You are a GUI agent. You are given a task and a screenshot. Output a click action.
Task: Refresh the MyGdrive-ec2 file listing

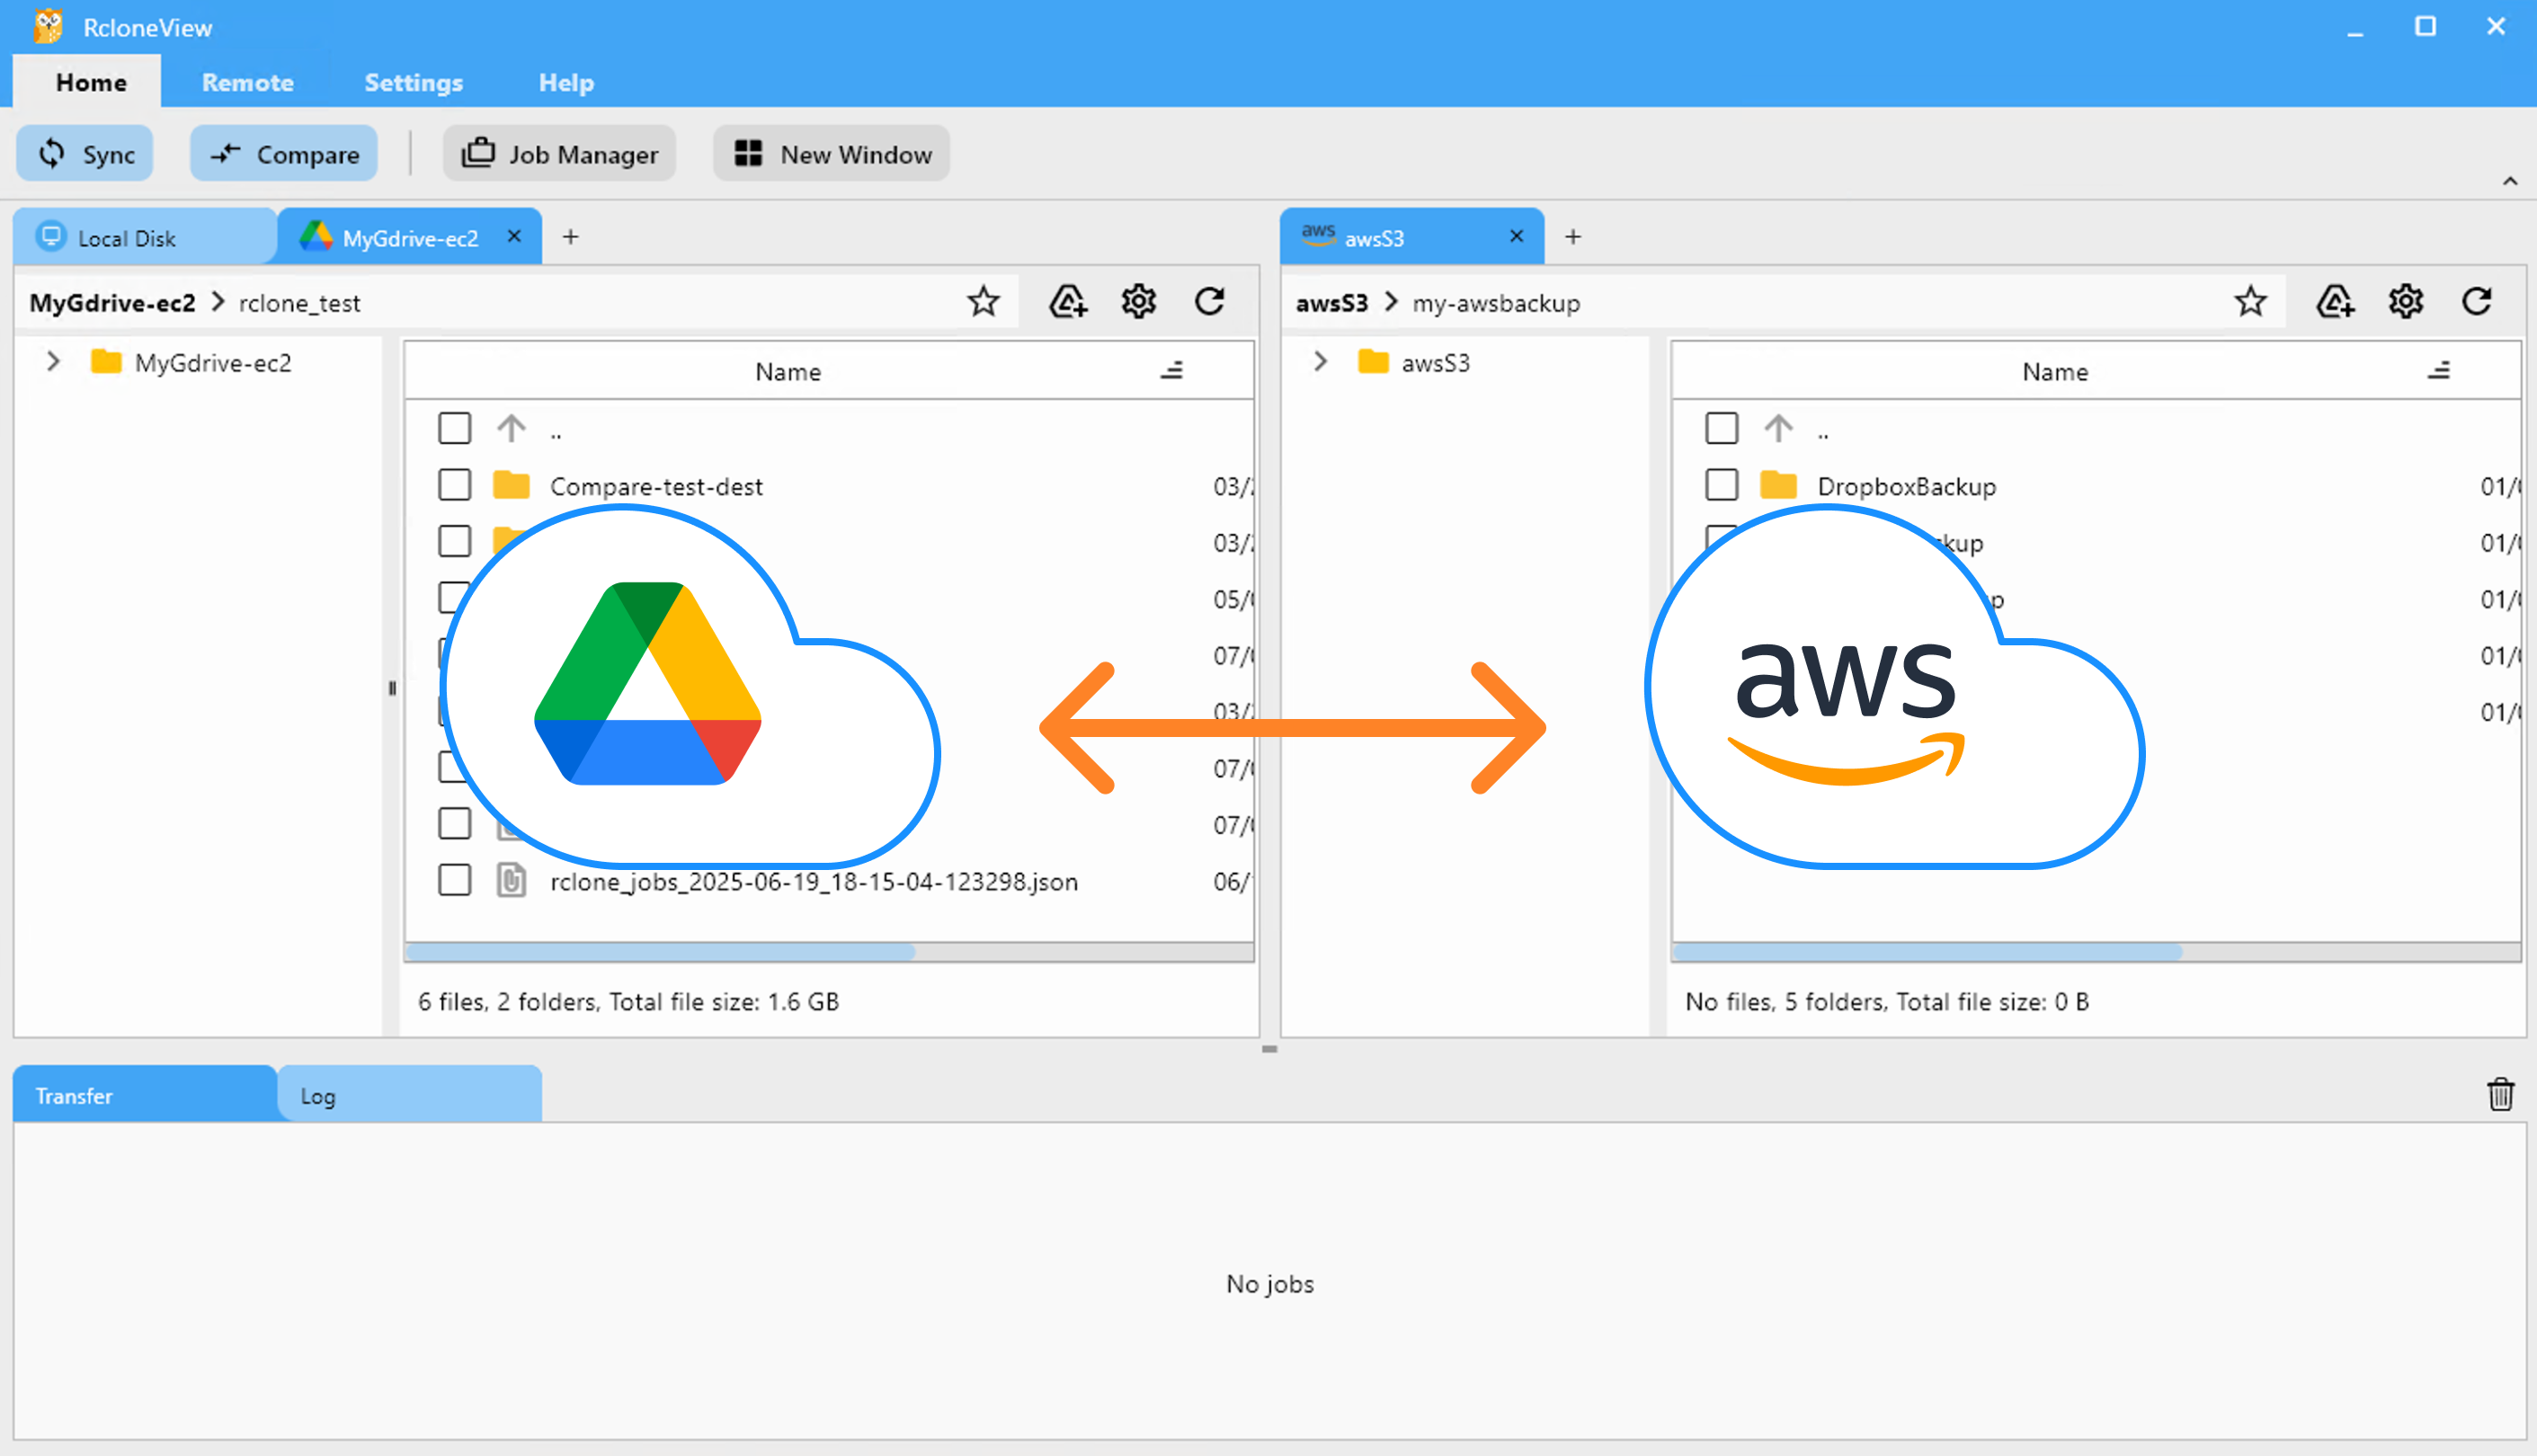tap(1211, 301)
